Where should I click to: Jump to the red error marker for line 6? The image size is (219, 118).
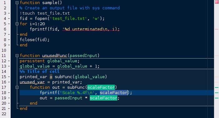coord(216,29)
